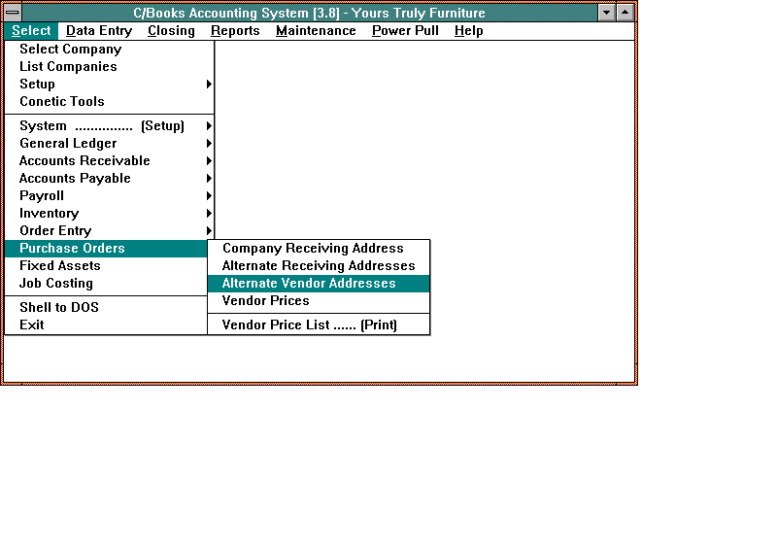
Task: Click the maximize arrow in title bar
Action: 625,13
